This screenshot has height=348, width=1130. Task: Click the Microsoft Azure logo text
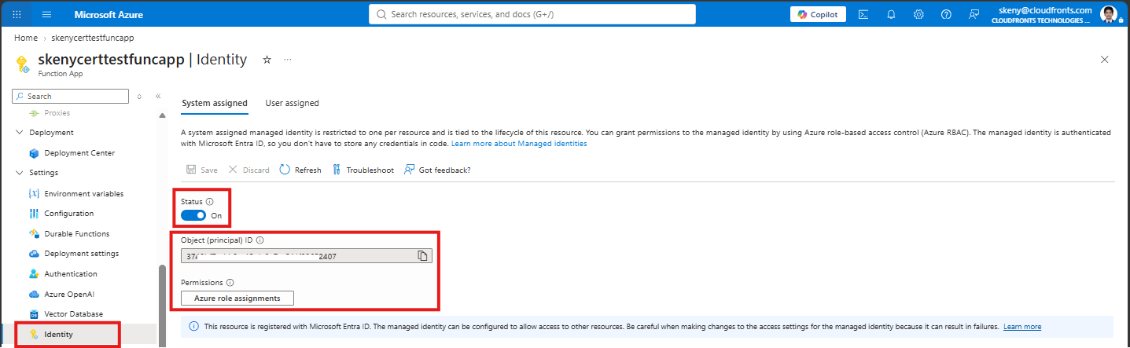[x=109, y=14]
